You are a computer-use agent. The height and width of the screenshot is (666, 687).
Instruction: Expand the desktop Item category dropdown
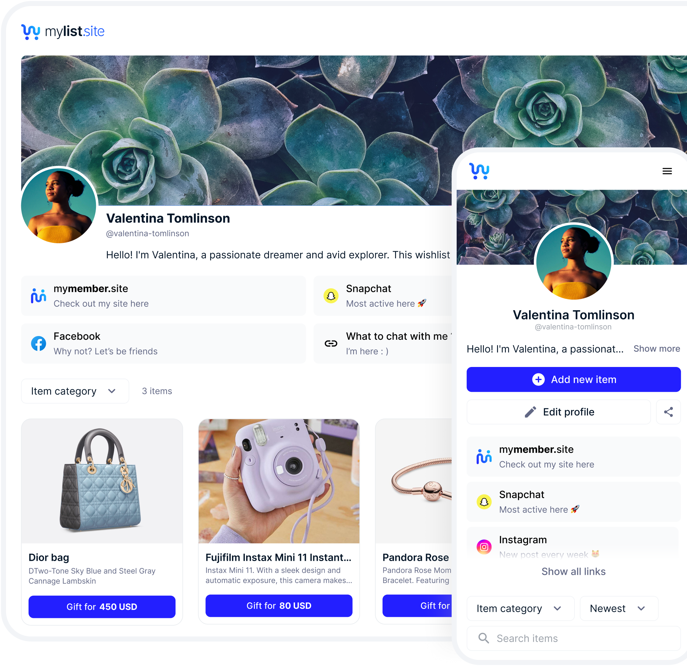coord(75,391)
